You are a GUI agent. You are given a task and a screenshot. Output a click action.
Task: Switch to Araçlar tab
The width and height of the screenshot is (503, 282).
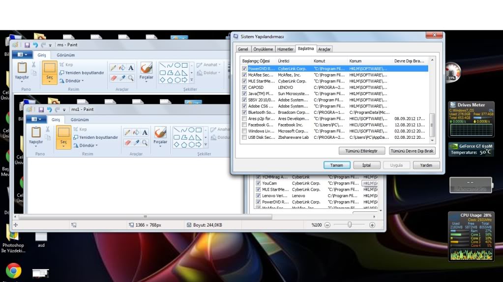(325, 49)
